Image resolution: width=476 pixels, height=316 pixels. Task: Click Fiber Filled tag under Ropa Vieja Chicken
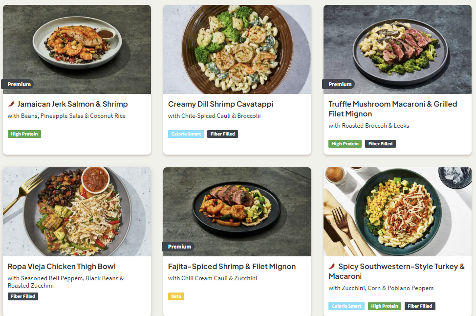pyautogui.click(x=23, y=296)
